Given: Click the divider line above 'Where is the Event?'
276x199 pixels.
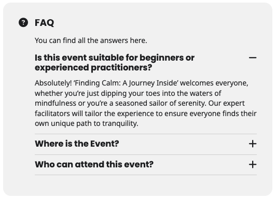Looking at the screenshot, I should click(146, 134).
